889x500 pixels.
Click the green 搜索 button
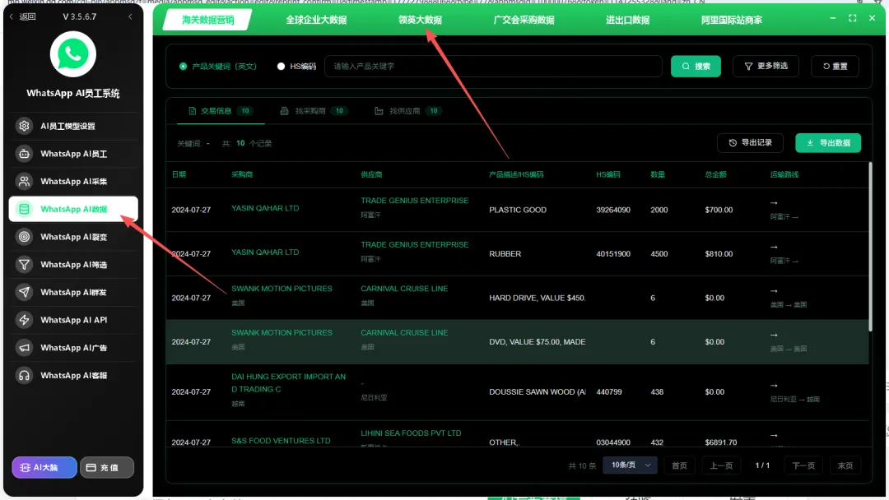[x=696, y=67]
